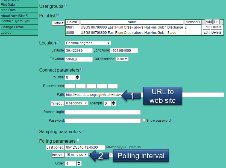Enable the Show password checkbox
Viewport: 226px width, 168px height.
[x=144, y=120]
